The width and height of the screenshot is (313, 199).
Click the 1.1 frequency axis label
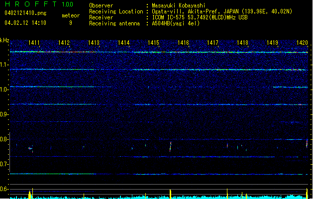click(4, 64)
